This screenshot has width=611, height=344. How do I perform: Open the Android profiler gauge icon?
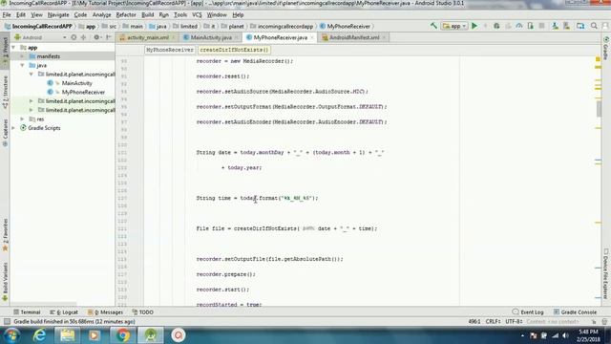[x=519, y=26]
